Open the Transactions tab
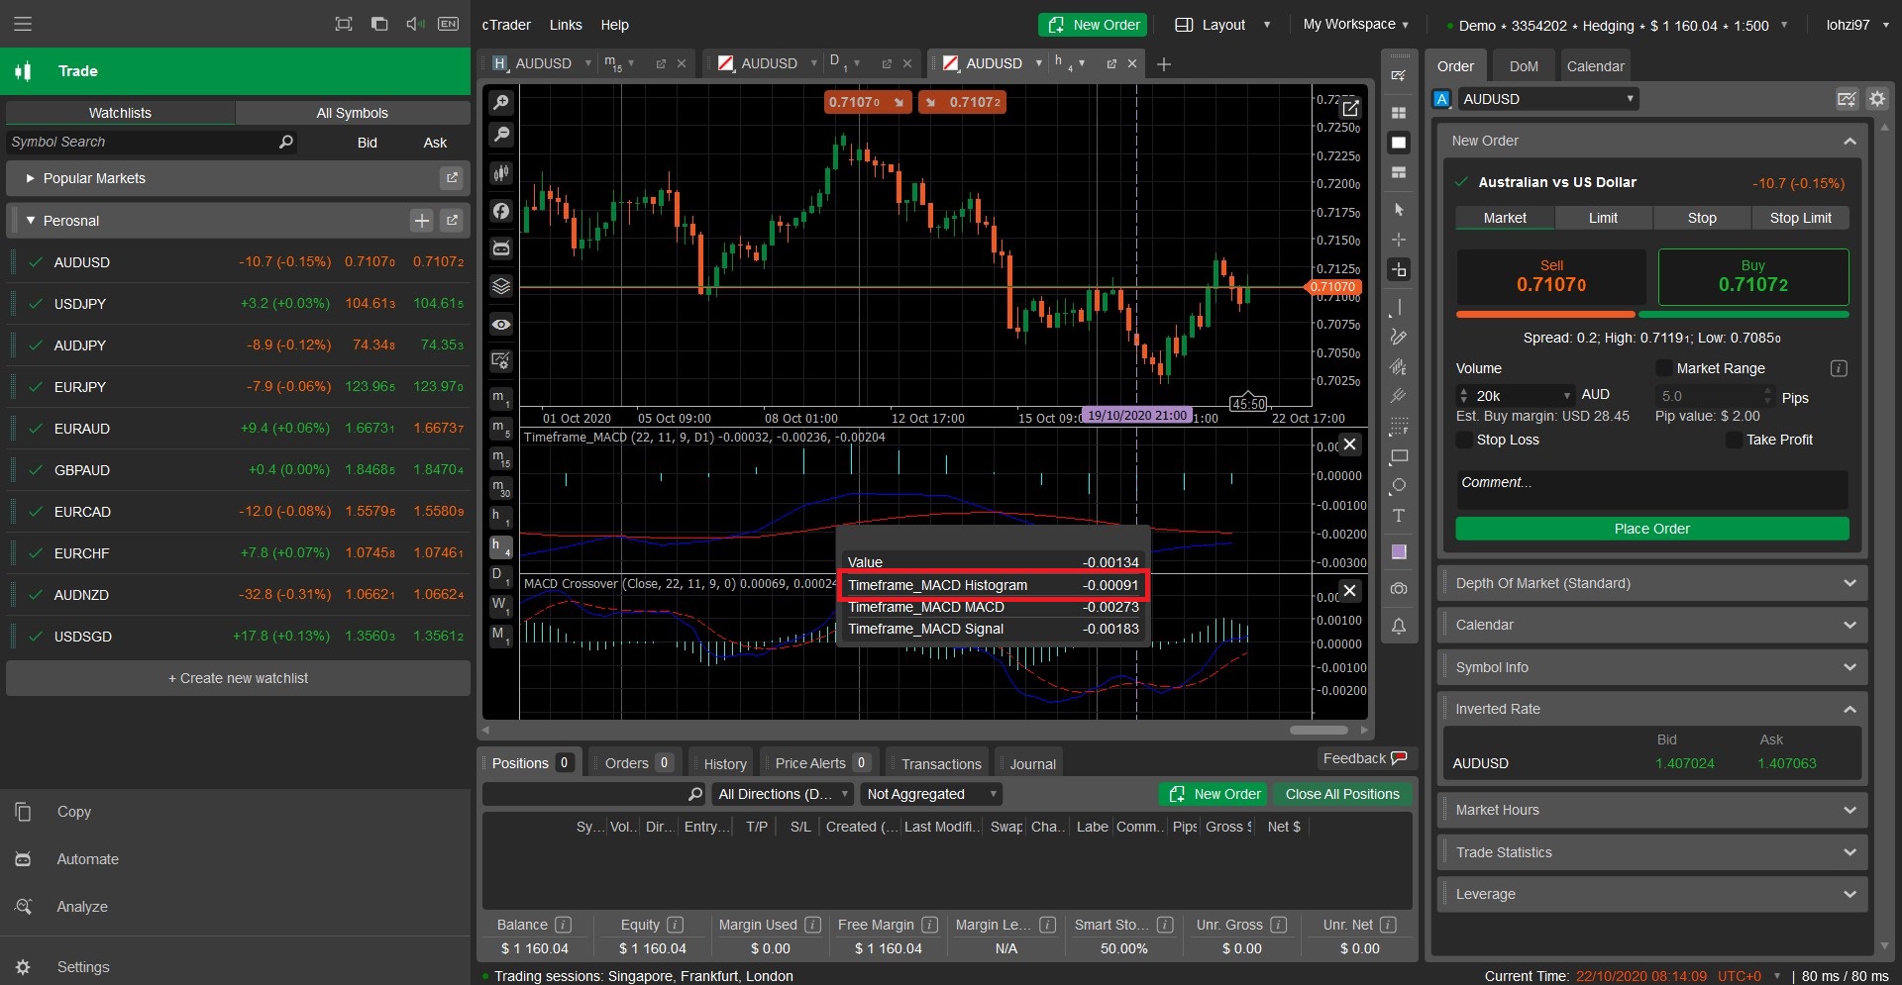The image size is (1902, 985). coord(941,763)
